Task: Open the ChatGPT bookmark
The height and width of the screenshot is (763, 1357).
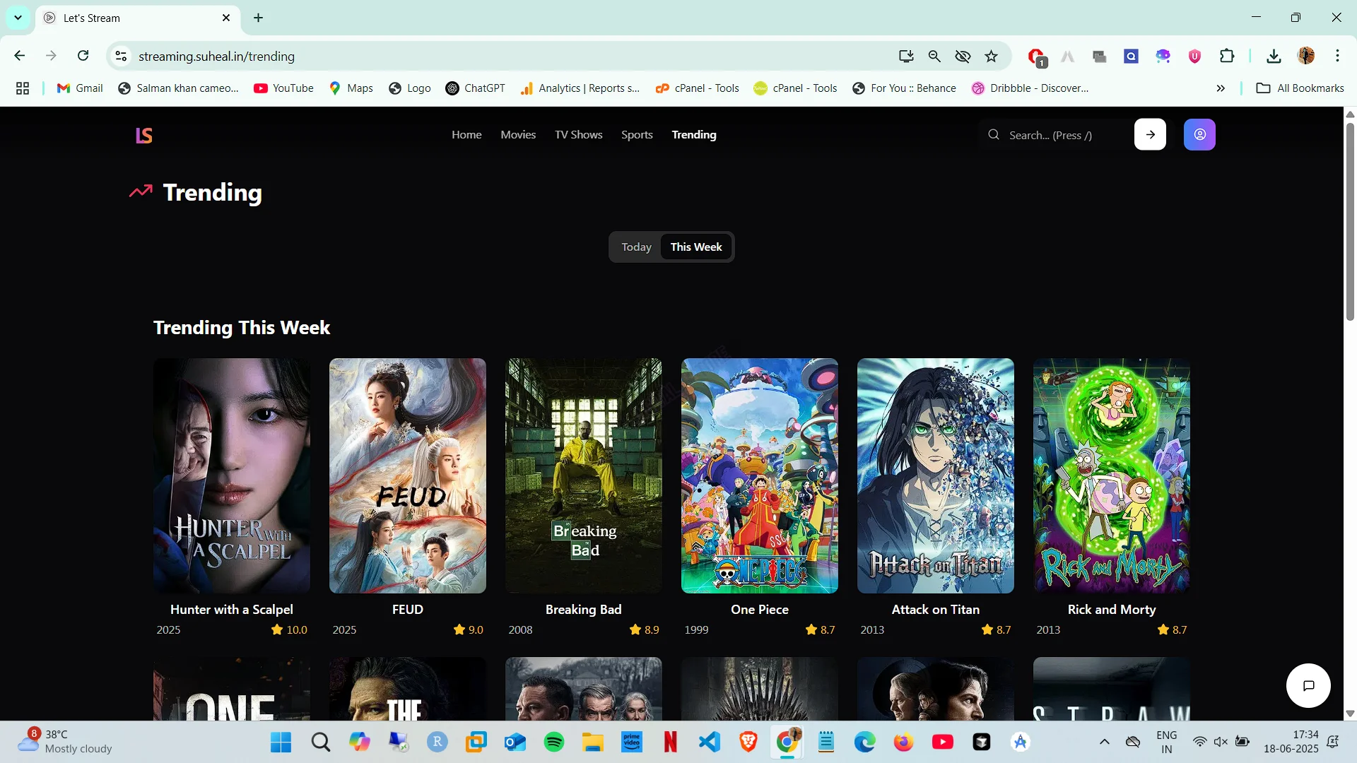Action: pos(475,88)
